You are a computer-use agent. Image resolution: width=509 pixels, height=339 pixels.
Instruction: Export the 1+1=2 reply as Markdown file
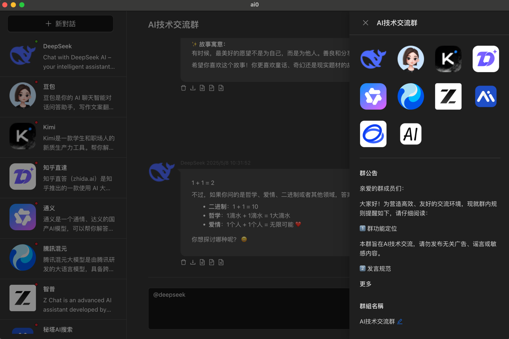[x=221, y=262]
